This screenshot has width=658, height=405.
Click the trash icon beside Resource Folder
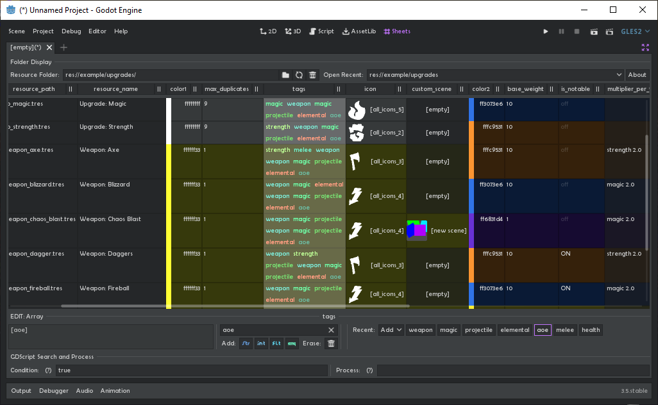(x=312, y=75)
